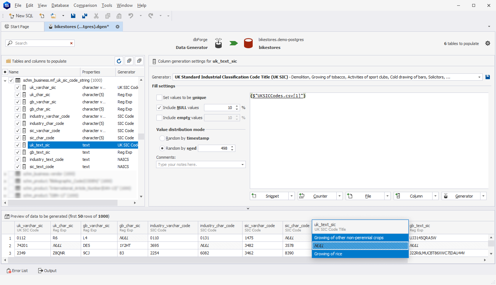Uncheck the gb_text_sic column checkbox
Image resolution: width=496 pixels, height=285 pixels.
pyautogui.click(x=18, y=152)
